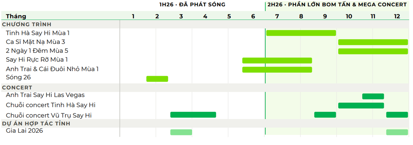Click the Vũ Trụ Say Hi December bar

pyautogui.click(x=397, y=115)
